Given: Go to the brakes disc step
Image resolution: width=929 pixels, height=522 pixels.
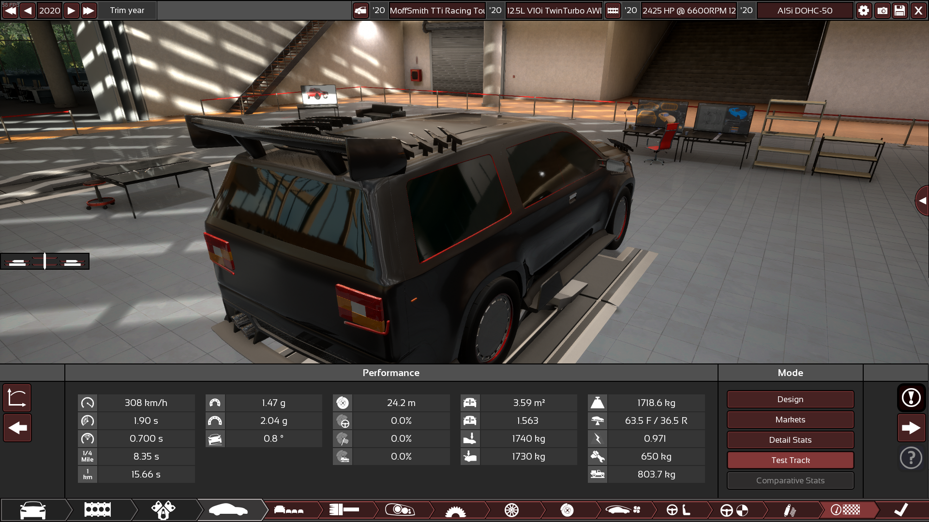Looking at the screenshot, I should click(x=567, y=510).
